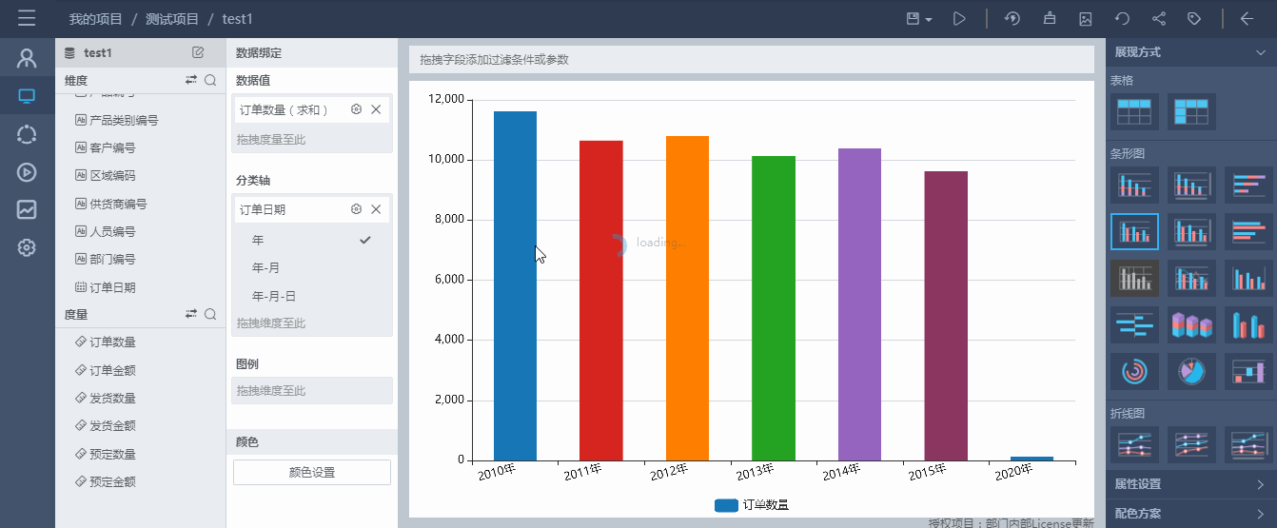
Task: Select the greyed-out bar chart type
Action: pyautogui.click(x=1134, y=278)
